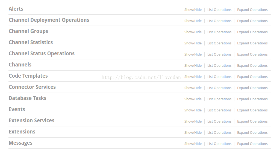Select the Extension Services heading

[31, 120]
